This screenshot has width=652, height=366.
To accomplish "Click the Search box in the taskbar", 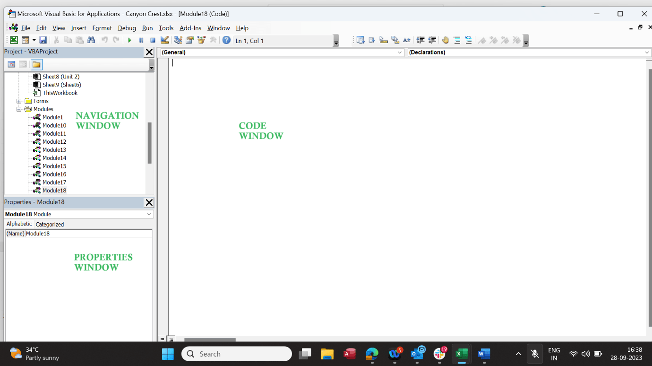I will coord(236,354).
